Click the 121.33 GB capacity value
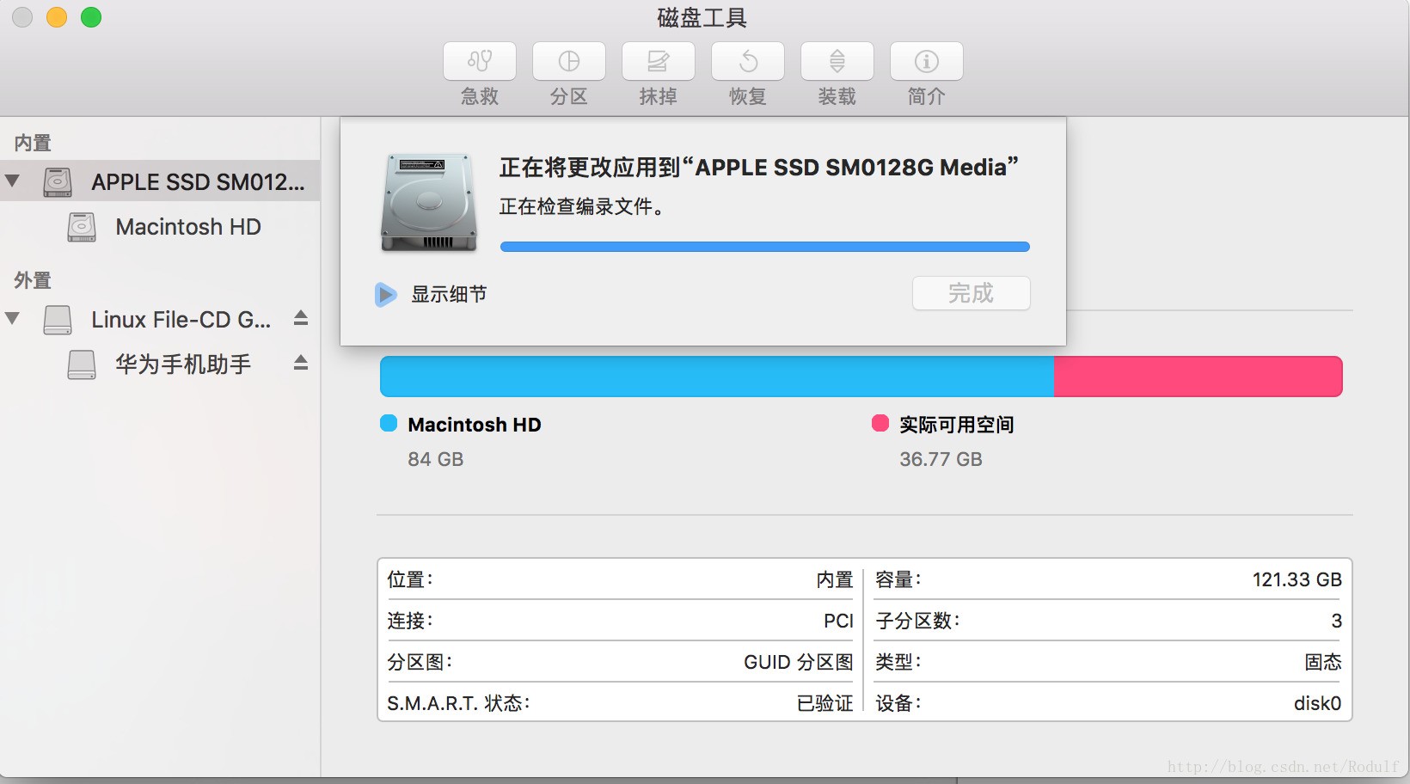This screenshot has width=1410, height=784. (x=1297, y=579)
